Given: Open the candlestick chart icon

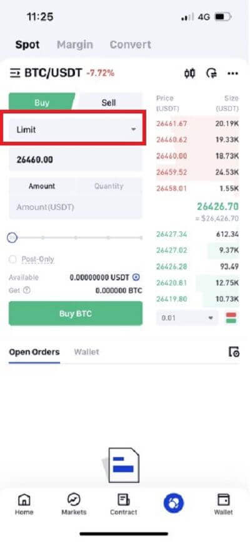Looking at the screenshot, I should 190,73.
